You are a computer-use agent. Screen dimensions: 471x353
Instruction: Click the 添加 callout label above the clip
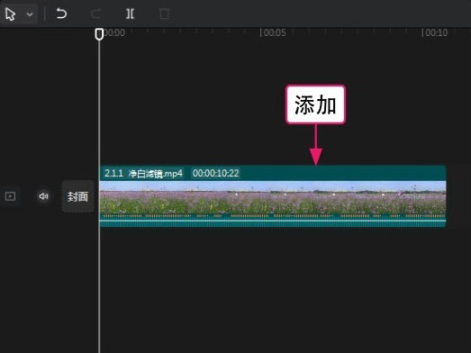pos(315,104)
